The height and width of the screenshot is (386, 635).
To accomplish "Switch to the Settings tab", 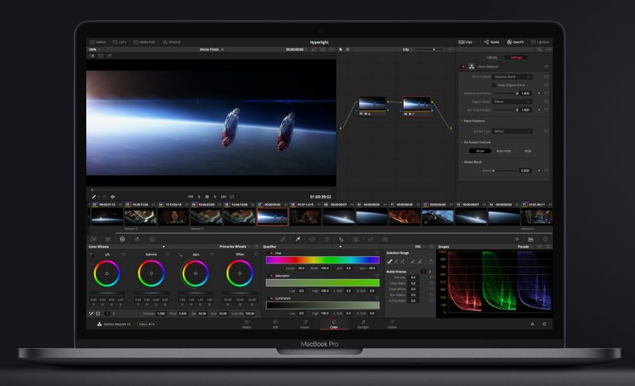I will click(516, 57).
